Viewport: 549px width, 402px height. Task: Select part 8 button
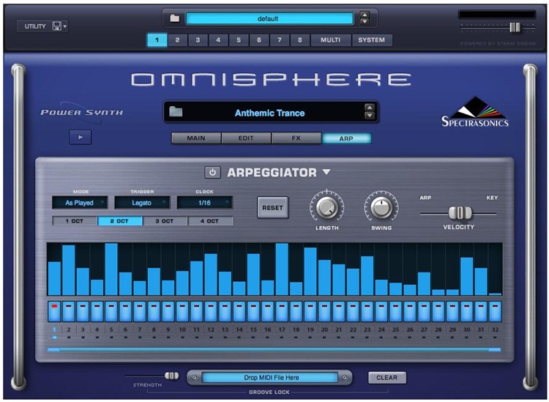[299, 40]
